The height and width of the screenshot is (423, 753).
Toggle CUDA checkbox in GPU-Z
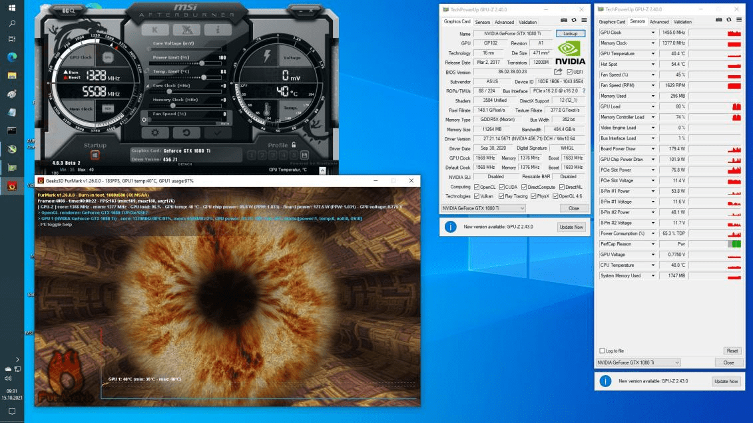[x=501, y=187]
